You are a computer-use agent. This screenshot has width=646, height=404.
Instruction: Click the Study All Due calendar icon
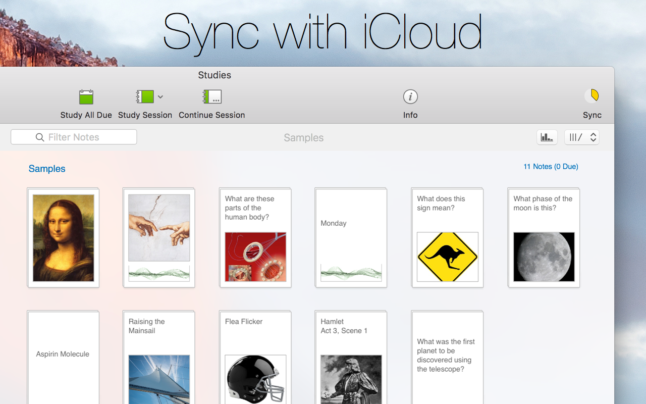[86, 96]
